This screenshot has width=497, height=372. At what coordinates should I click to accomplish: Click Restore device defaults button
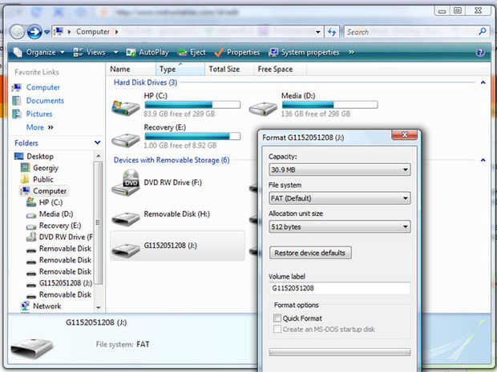pos(310,253)
